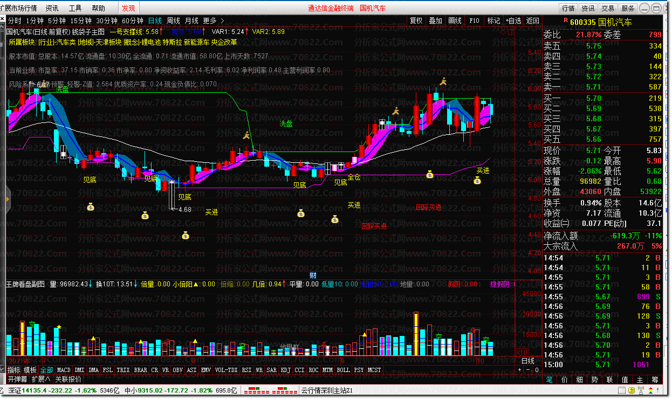Click the 交易 trading button
Viewport: 672px width, 399px height.
tap(608, 8)
